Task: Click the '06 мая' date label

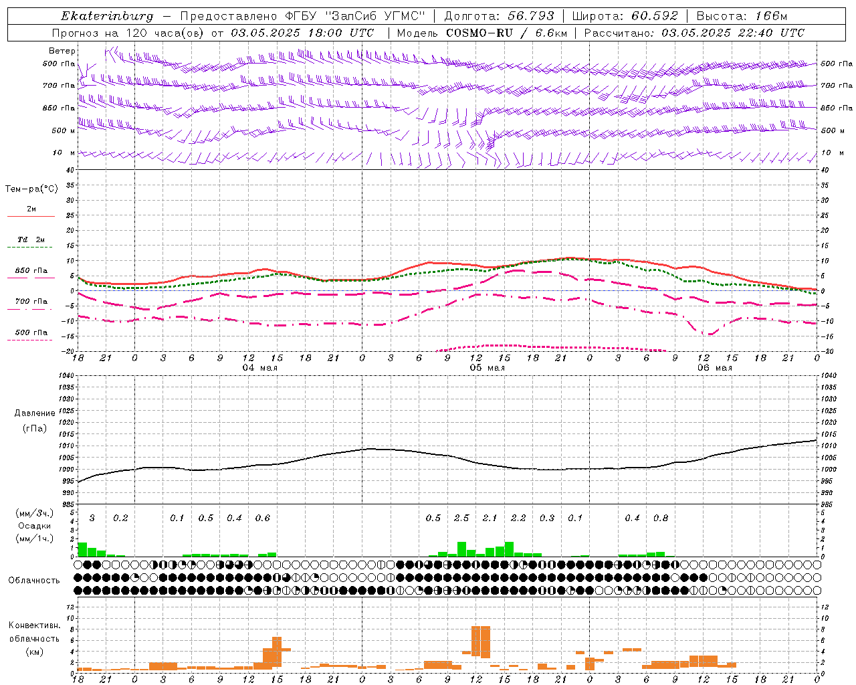Action: 714,368
